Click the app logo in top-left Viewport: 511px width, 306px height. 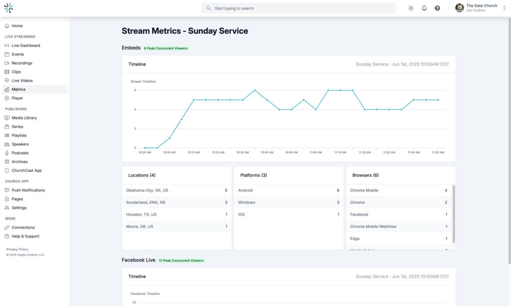(x=8, y=8)
